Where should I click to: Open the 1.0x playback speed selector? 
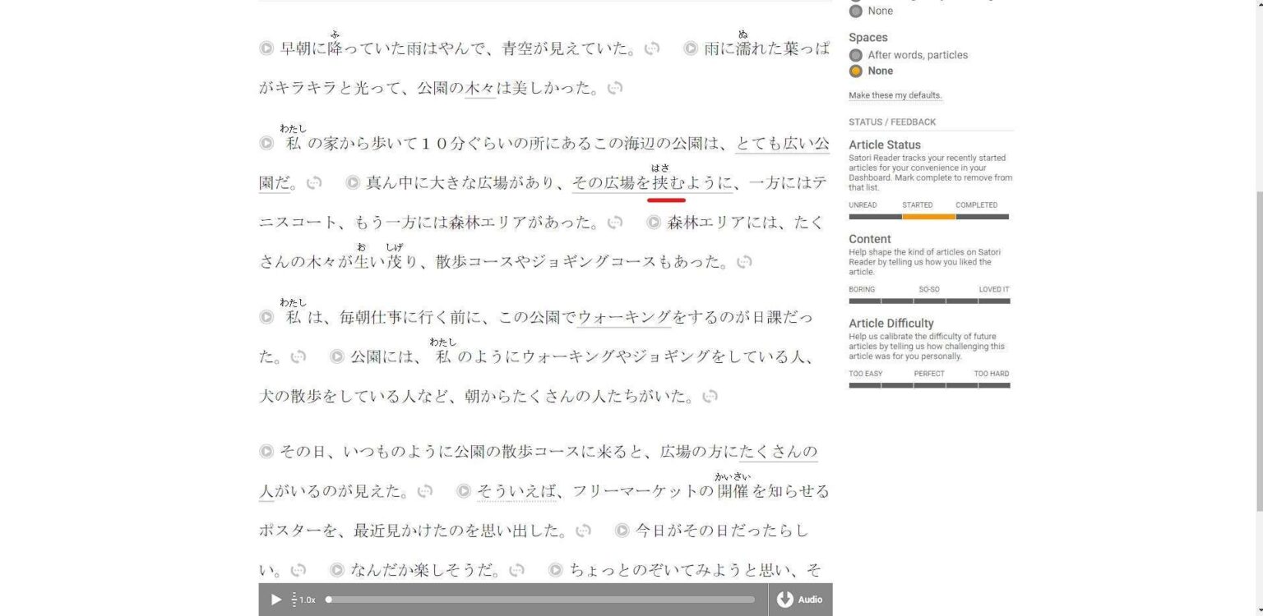pos(304,600)
